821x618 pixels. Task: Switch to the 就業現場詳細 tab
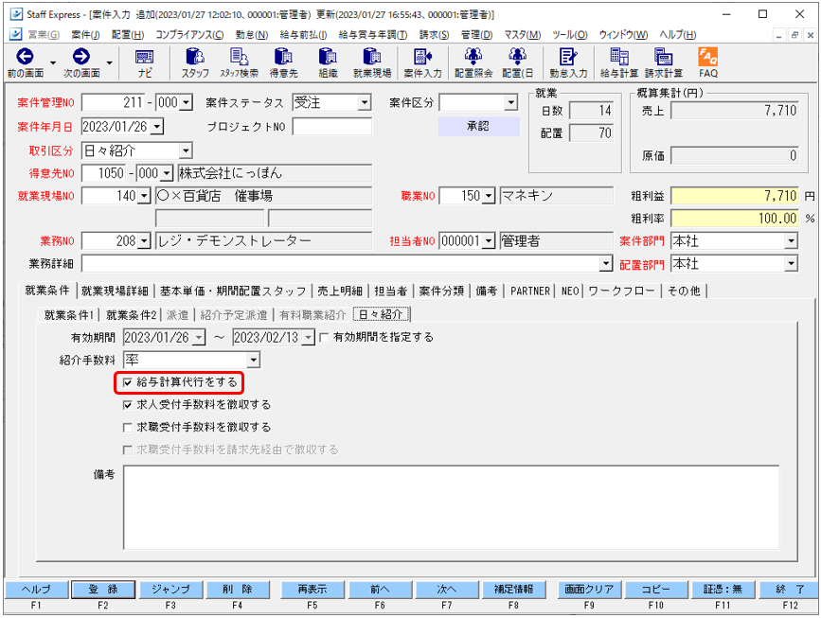tap(115, 291)
